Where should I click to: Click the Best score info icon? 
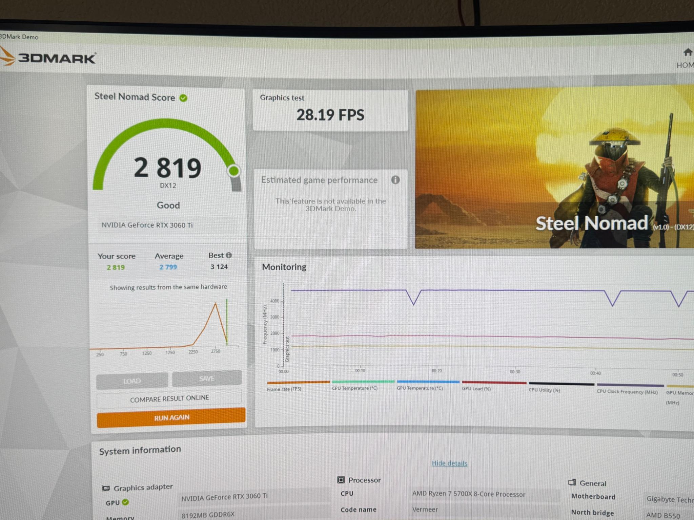(x=229, y=255)
